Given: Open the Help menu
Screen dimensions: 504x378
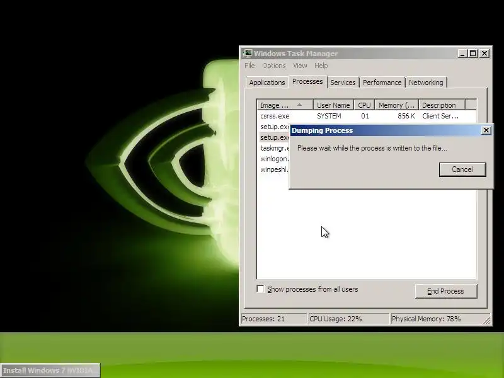Looking at the screenshot, I should 321,66.
